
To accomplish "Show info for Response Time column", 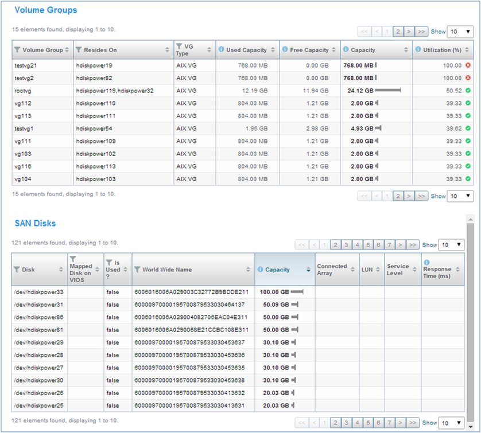I will [x=426, y=262].
